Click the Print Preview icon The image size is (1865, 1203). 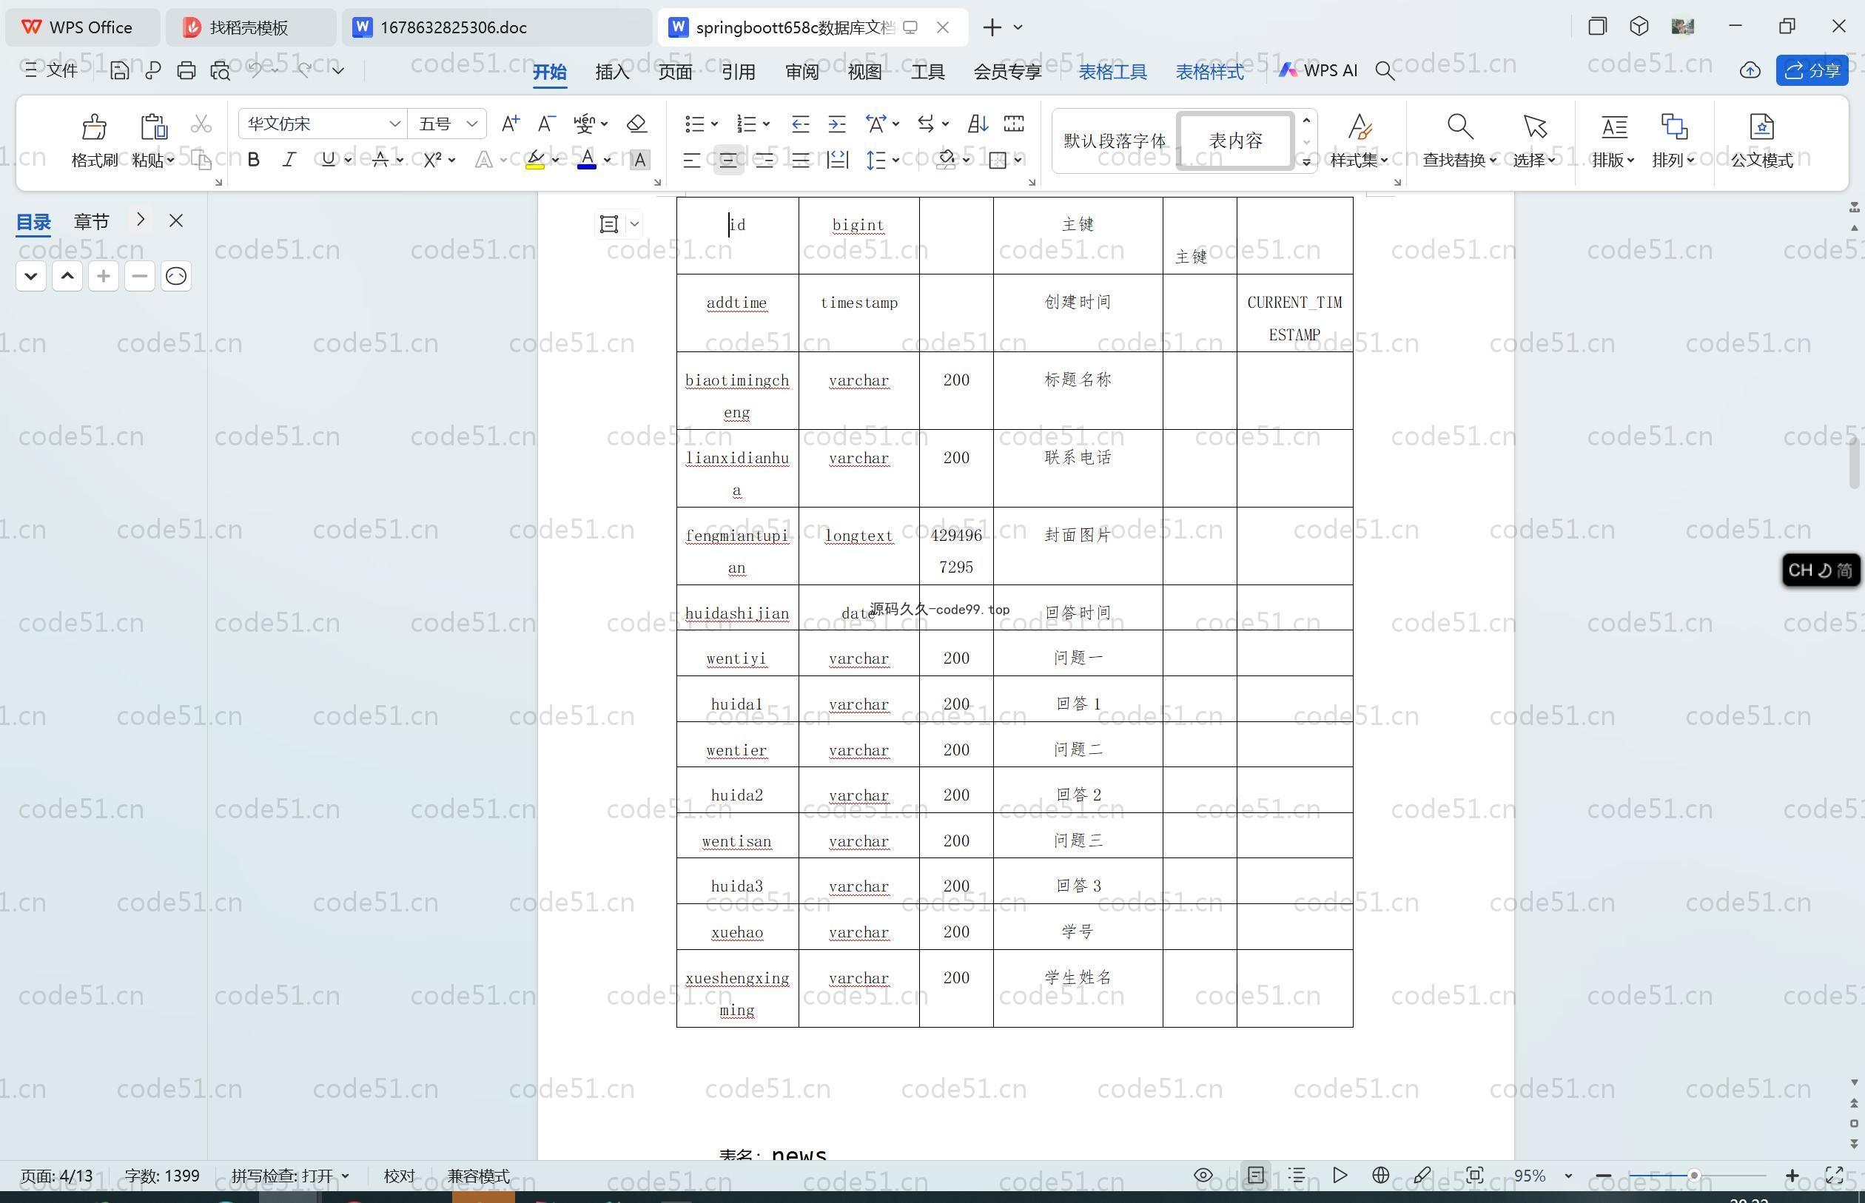point(221,70)
